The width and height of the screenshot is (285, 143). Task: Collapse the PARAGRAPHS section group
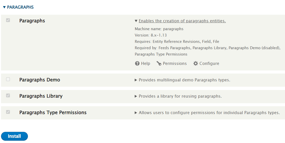18,7
